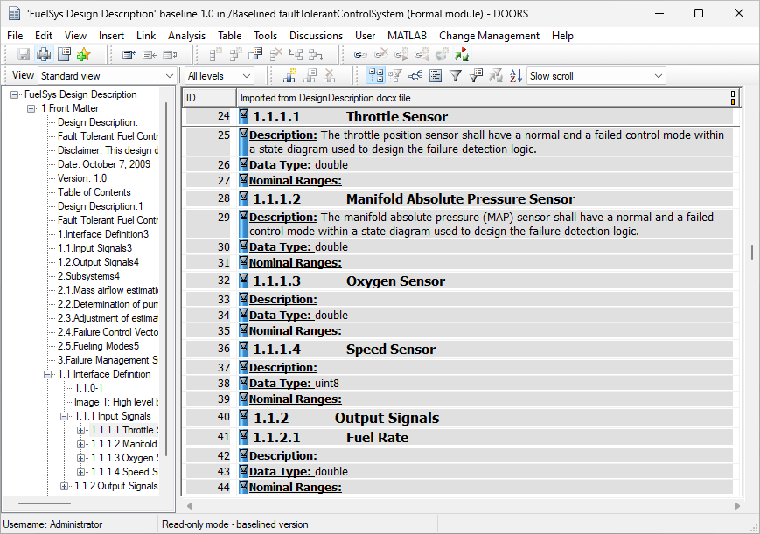760x534 pixels.
Task: Open the Slow scroll dropdown
Action: [x=596, y=76]
